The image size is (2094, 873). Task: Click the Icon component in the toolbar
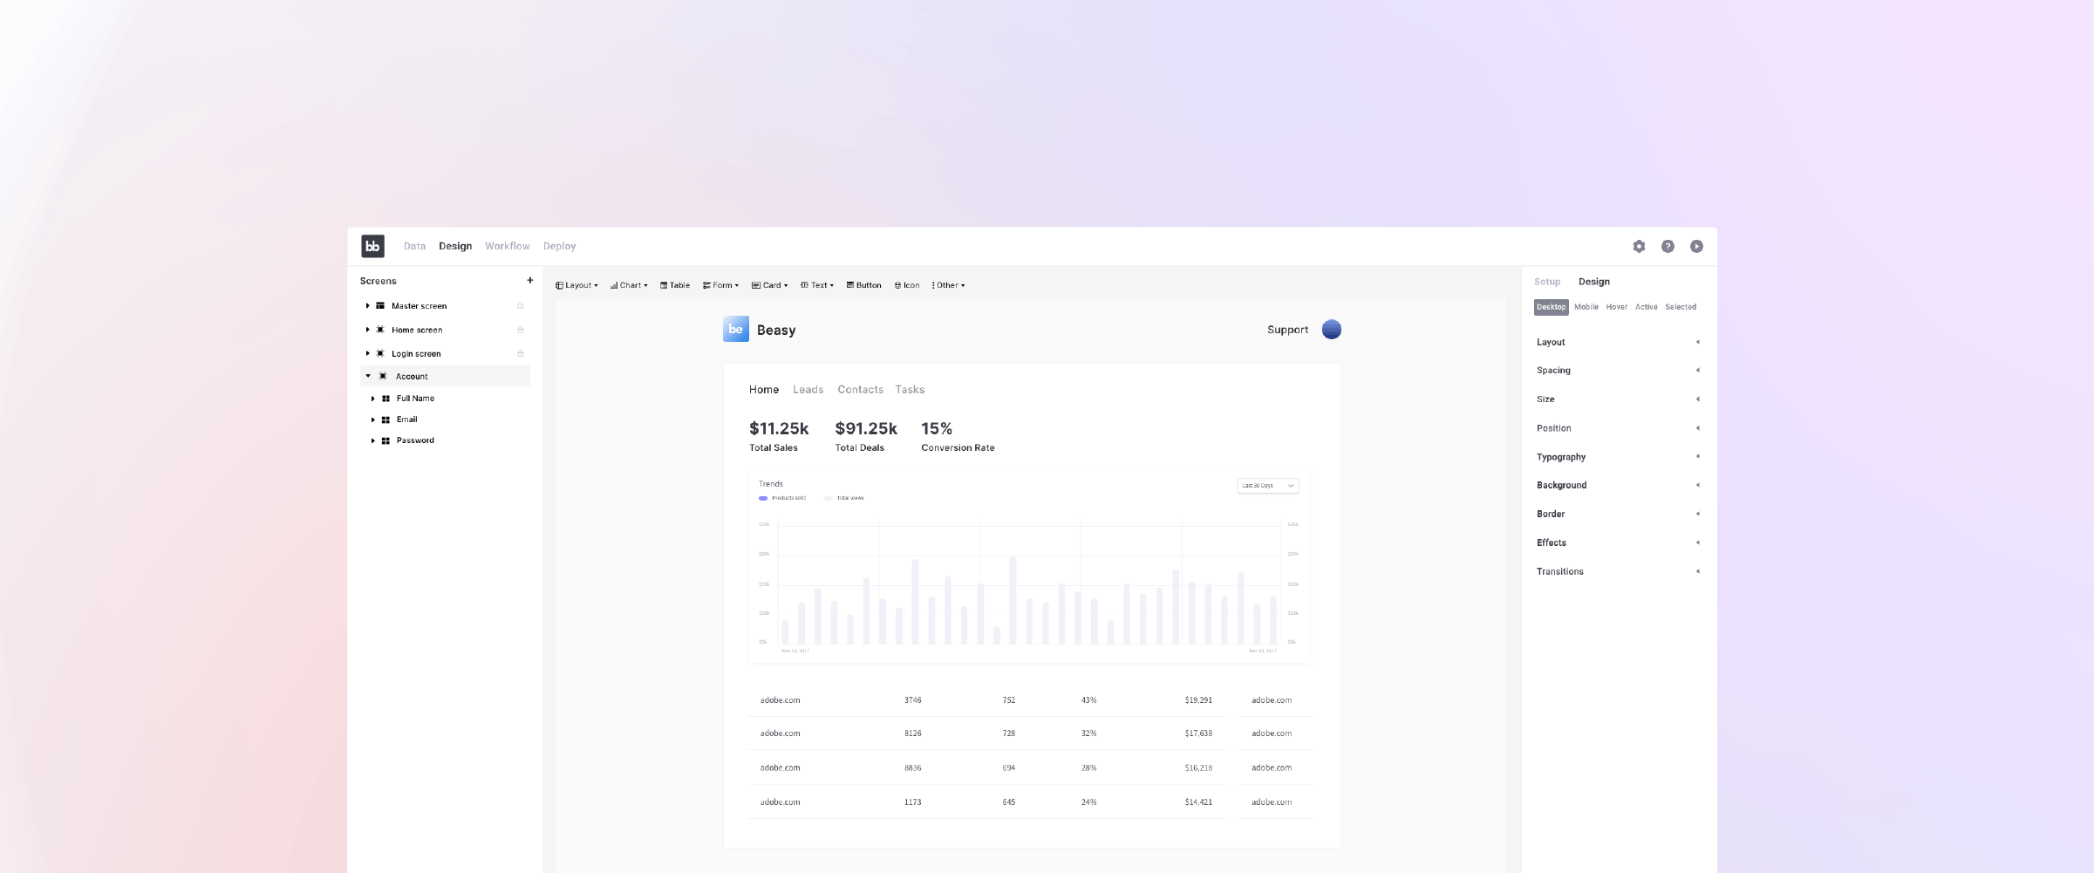(x=906, y=284)
